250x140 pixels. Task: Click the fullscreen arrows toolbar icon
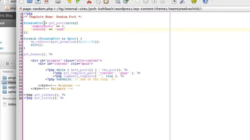point(146,2)
